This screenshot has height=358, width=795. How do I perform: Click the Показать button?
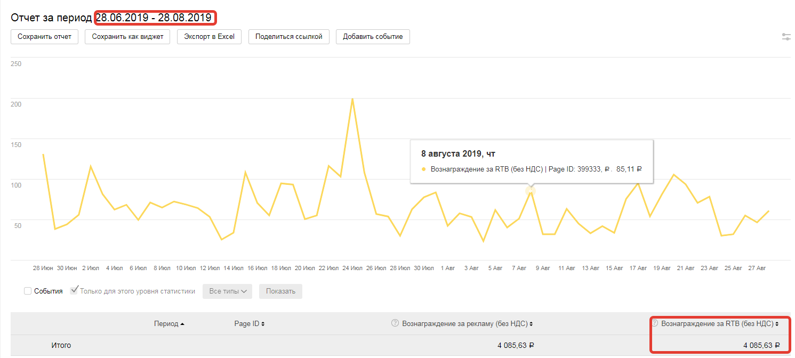[280, 291]
